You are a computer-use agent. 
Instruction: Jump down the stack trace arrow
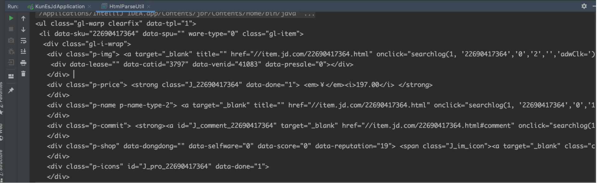23,29
